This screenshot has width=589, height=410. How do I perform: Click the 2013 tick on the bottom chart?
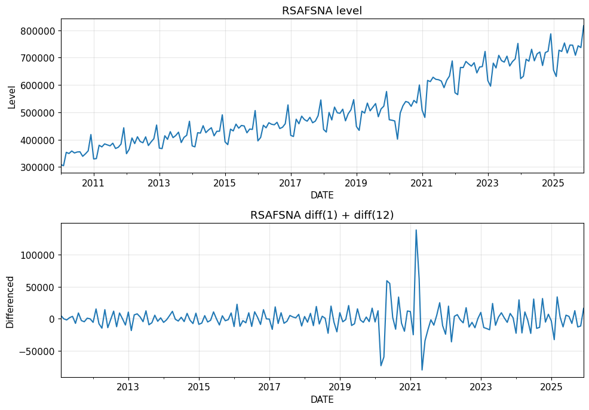(128, 387)
